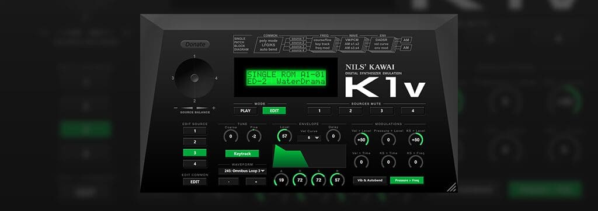Select the Fine tune knob
The image size is (598, 211).
pos(254,136)
